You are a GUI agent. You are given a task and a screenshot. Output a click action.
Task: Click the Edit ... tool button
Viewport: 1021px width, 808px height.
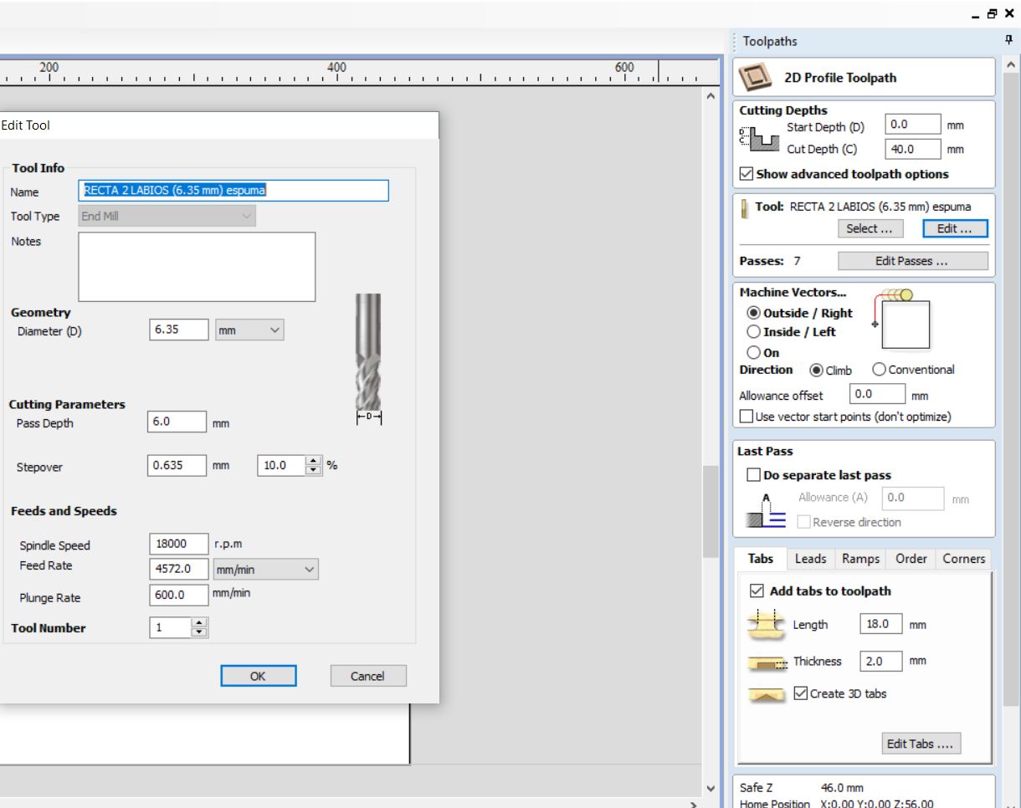coord(955,228)
